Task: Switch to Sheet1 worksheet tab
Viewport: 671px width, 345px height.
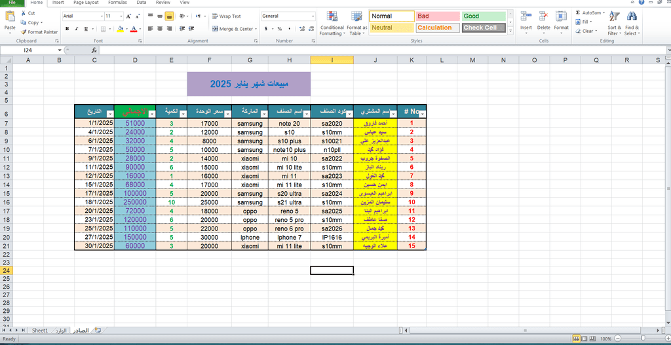Action: (40, 331)
